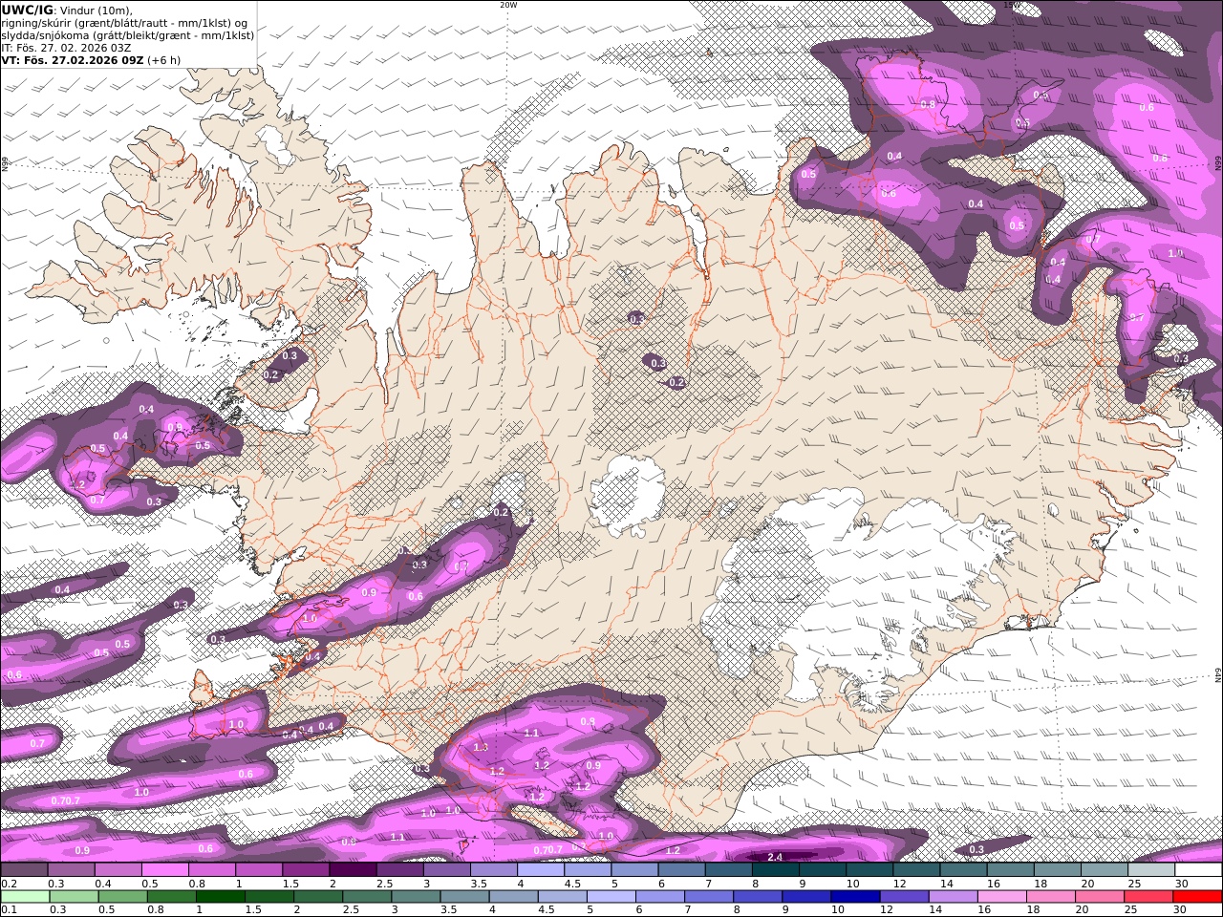Click the upper scale swatch between 4 and 4.5
1223x917 pixels.
541,870
